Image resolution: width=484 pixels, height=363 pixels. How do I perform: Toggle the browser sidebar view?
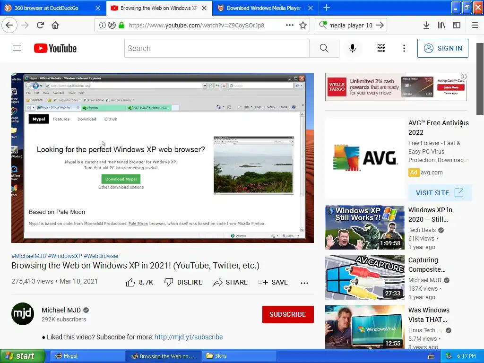(x=456, y=25)
